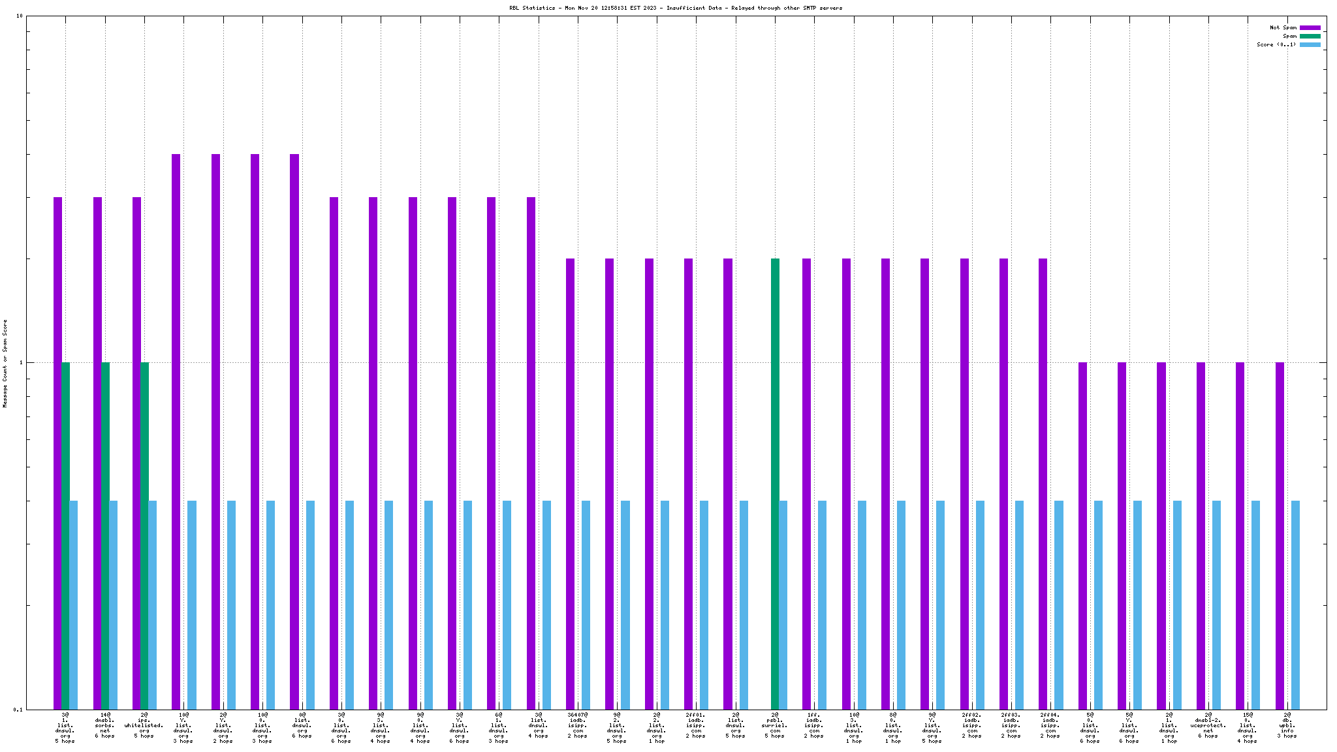The width and height of the screenshot is (1337, 752).
Task: Click the db.wpbl.info 3 hops label
Action: (1287, 725)
